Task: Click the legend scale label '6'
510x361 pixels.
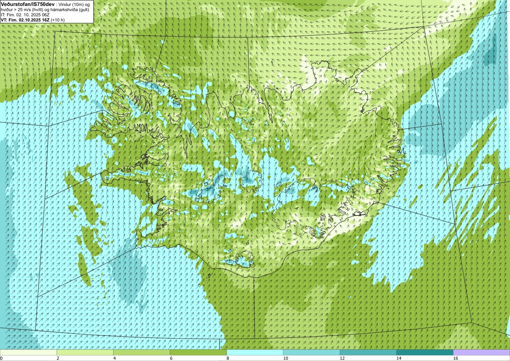Action: [171, 358]
